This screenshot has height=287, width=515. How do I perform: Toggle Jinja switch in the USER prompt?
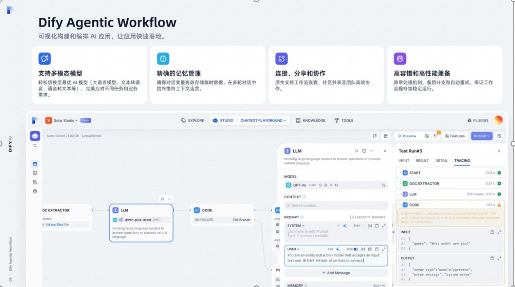[x=356, y=249]
